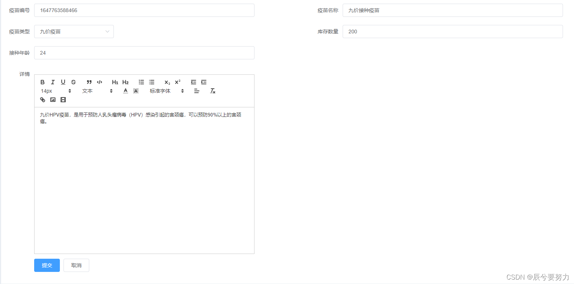Focus the 接种年龄 input field
The height and width of the screenshot is (284, 574).
(144, 53)
